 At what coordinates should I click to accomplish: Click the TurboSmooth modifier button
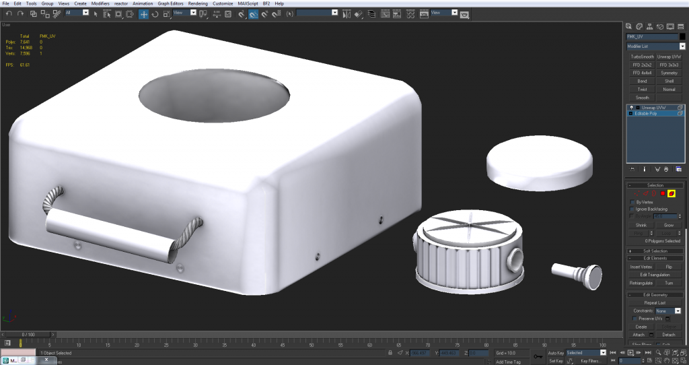pos(642,57)
